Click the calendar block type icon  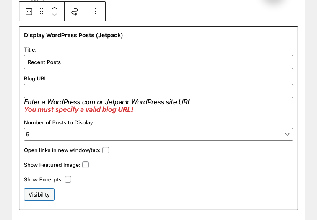pos(29,11)
